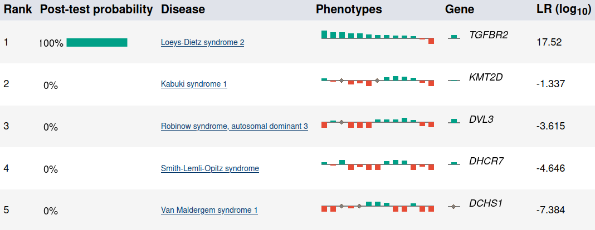Open the Loeys-Dietz syndrome 2 link
The width and height of the screenshot is (595, 230).
(203, 42)
